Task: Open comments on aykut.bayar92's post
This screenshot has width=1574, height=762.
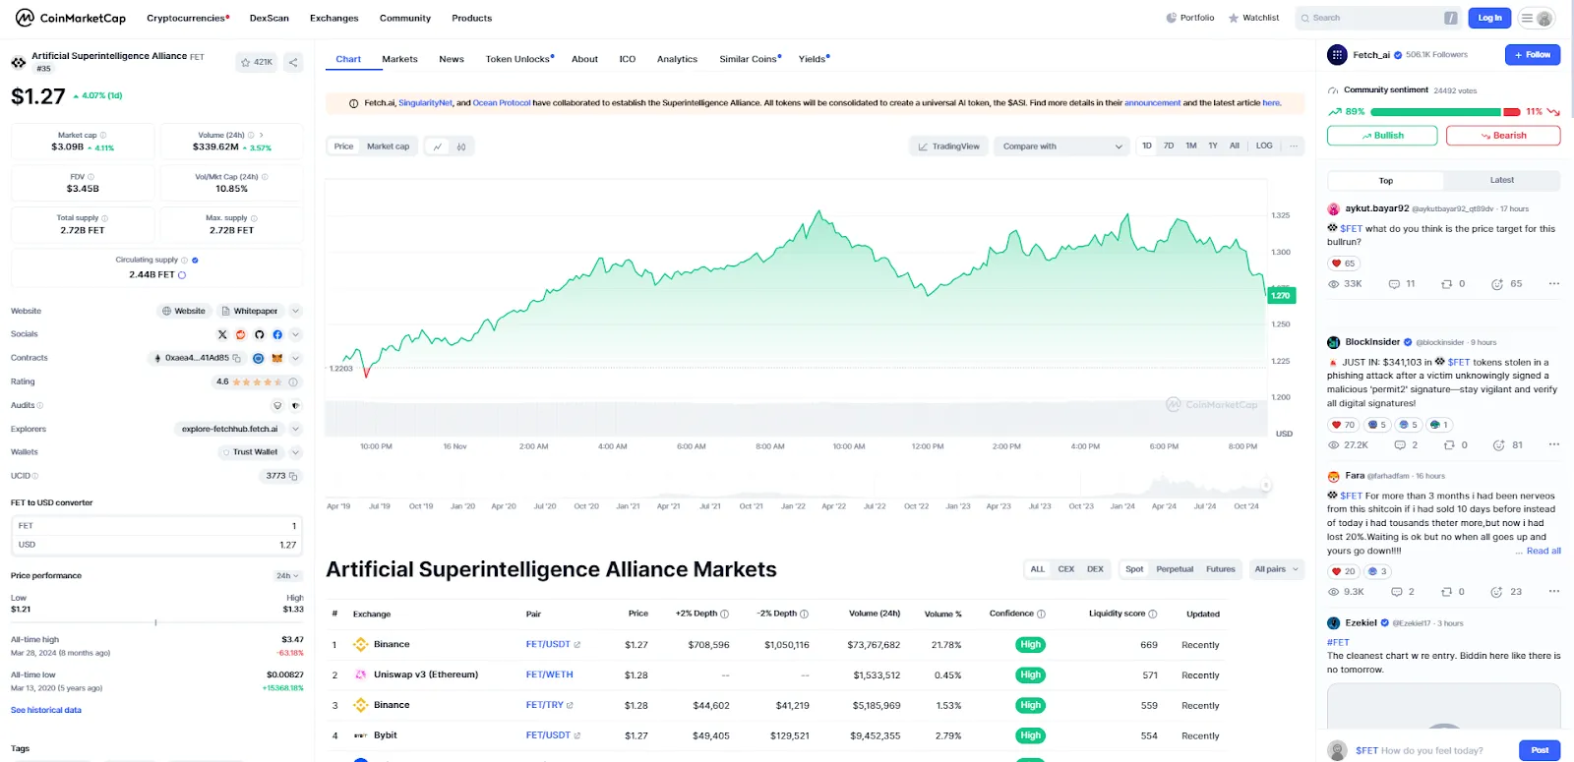Action: coord(1394,284)
